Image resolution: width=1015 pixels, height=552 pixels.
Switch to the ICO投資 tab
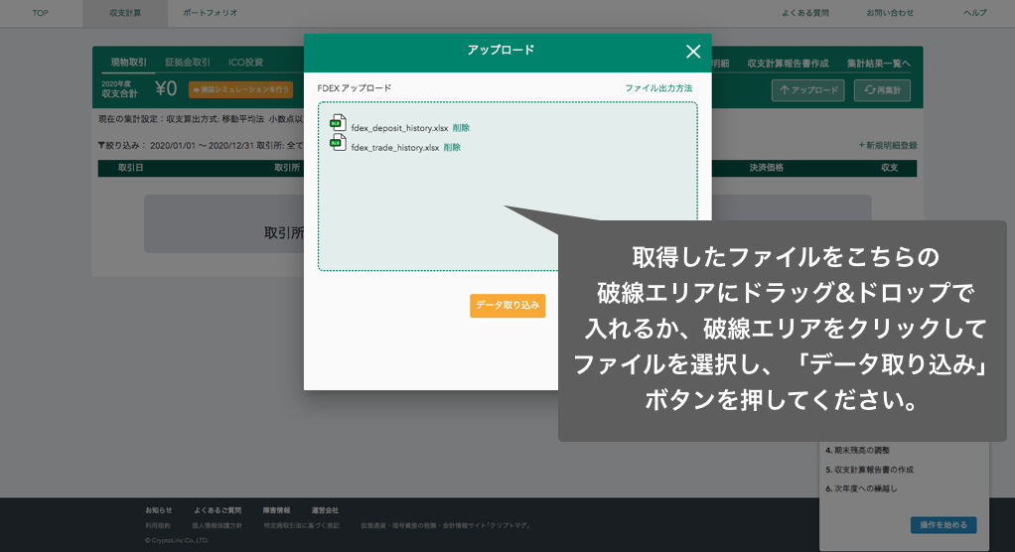point(245,63)
